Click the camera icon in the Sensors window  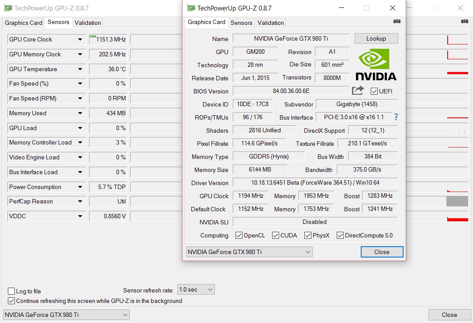(464, 21)
